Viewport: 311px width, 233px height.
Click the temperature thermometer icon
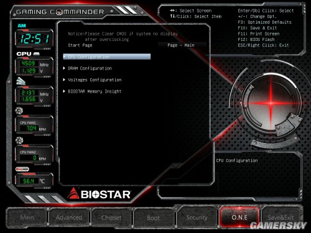pyautogui.click(x=22, y=169)
